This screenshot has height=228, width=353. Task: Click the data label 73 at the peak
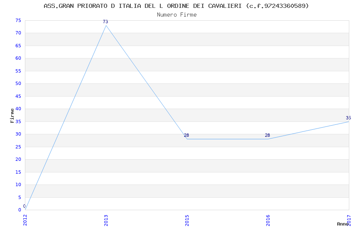pyautogui.click(x=105, y=22)
